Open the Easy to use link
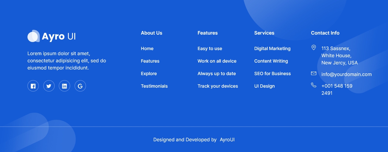This screenshot has width=388, height=152. (x=210, y=49)
